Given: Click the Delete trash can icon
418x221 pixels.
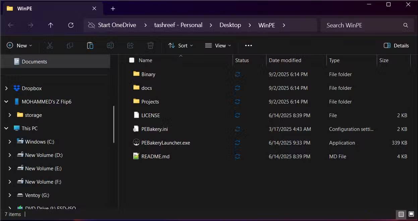Looking at the screenshot, I should 151,46.
